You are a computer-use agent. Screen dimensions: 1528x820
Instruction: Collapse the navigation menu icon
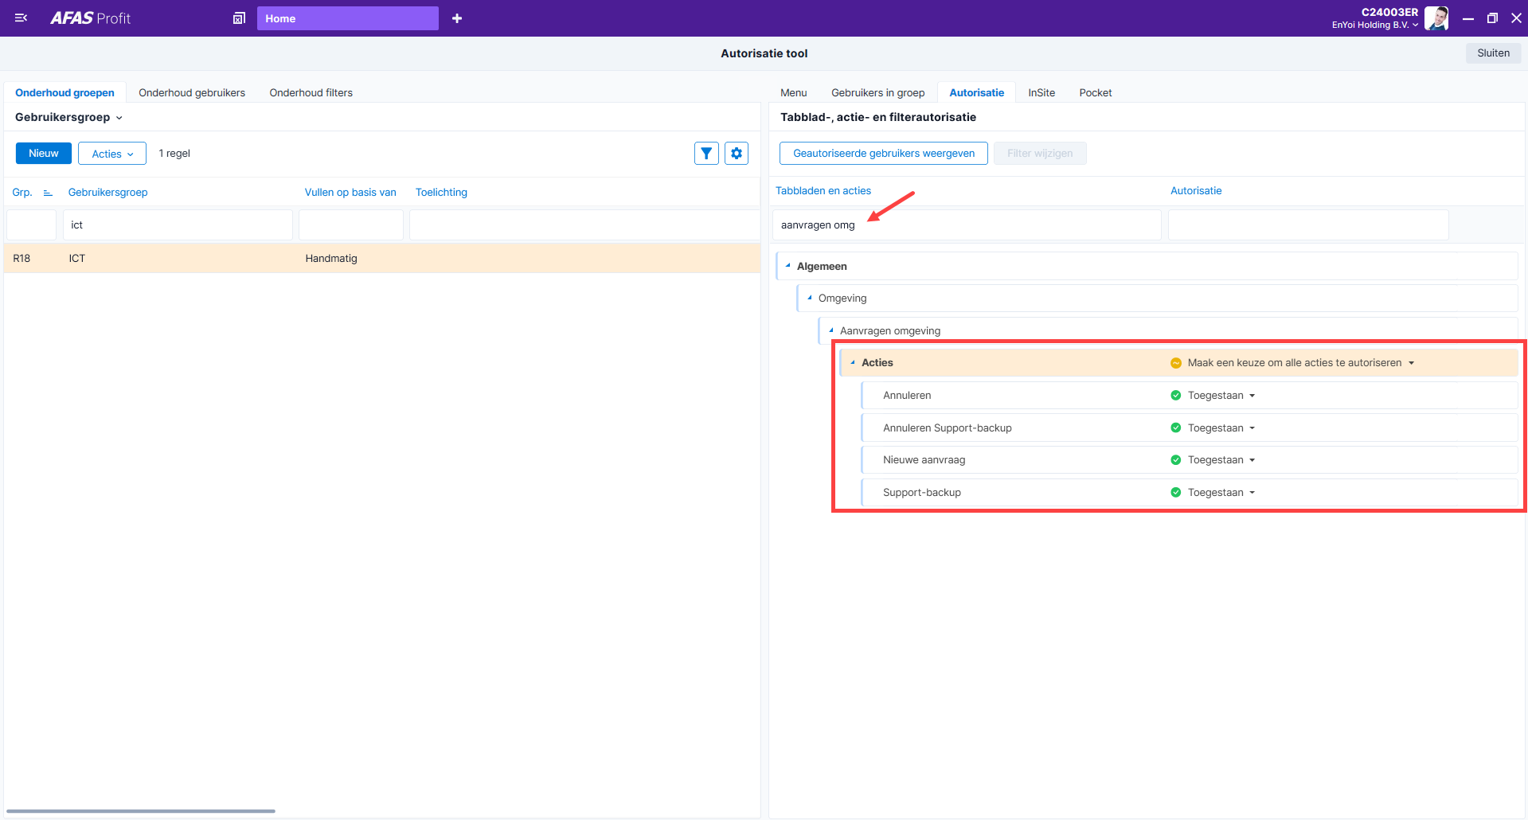coord(21,18)
